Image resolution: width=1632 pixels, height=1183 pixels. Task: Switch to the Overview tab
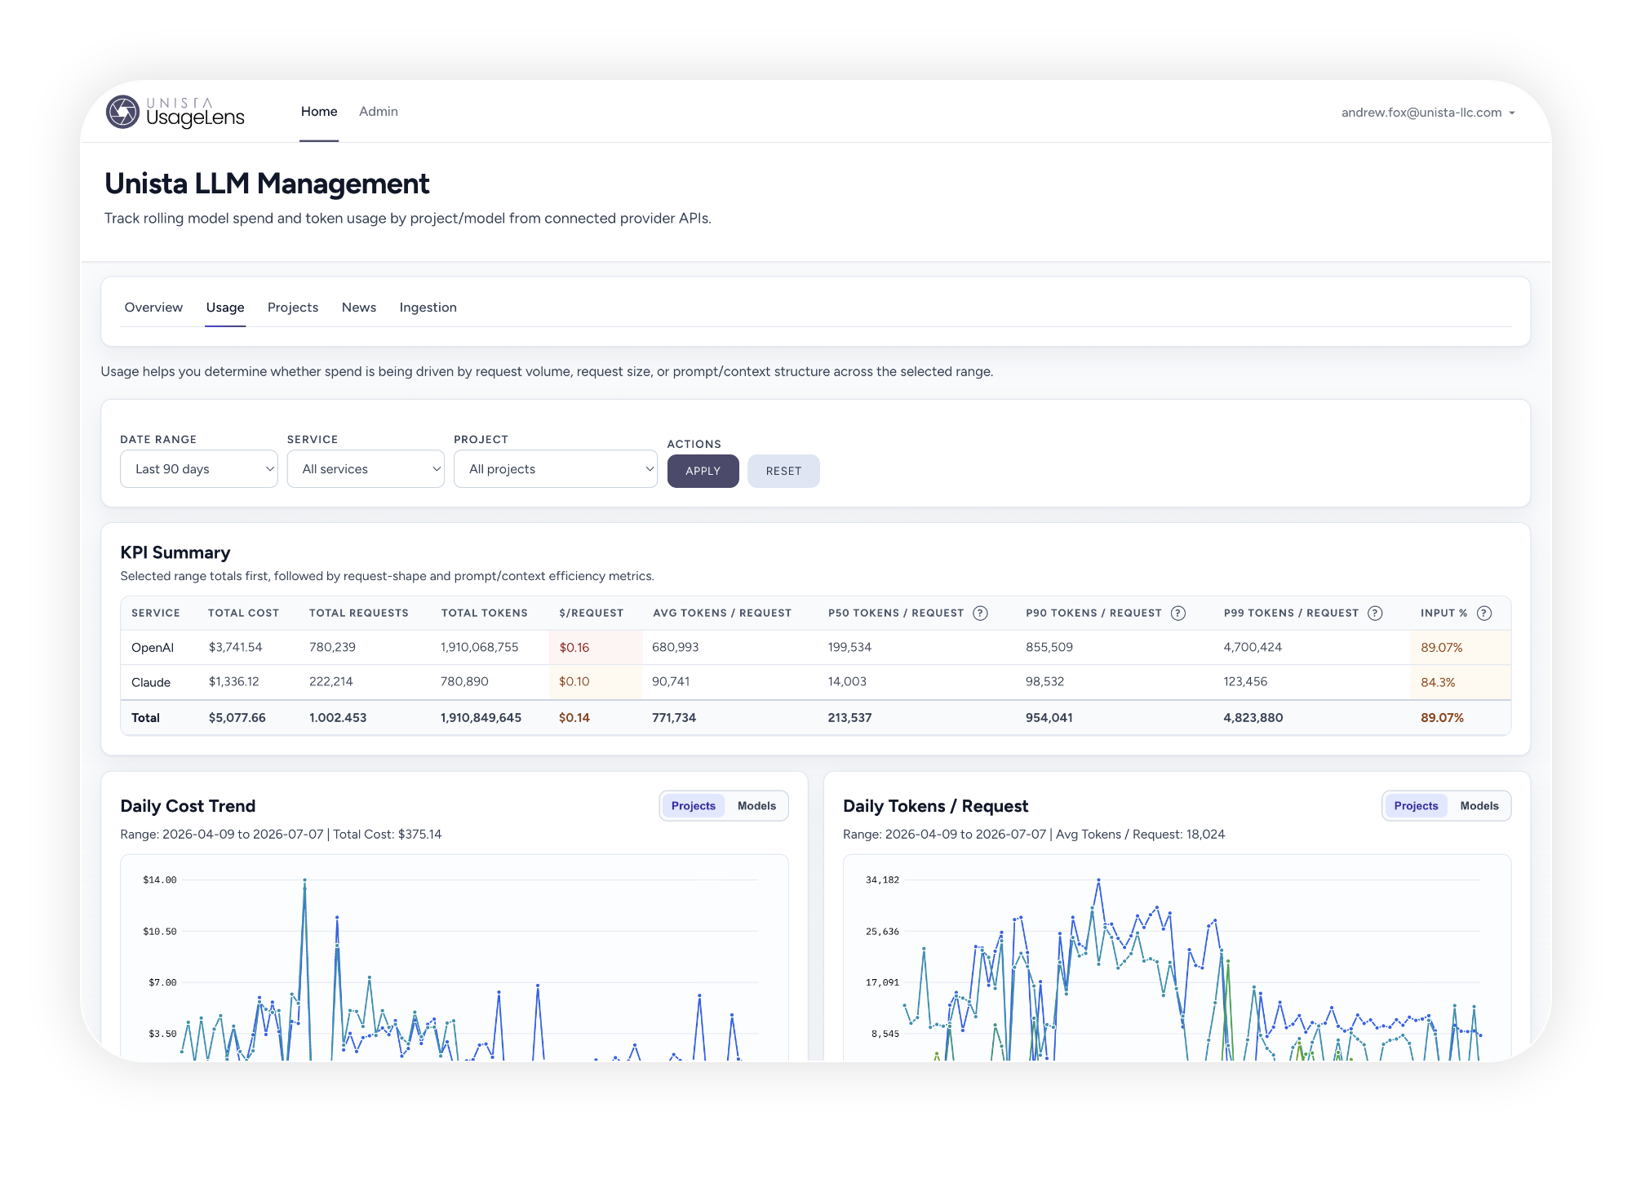tap(153, 307)
